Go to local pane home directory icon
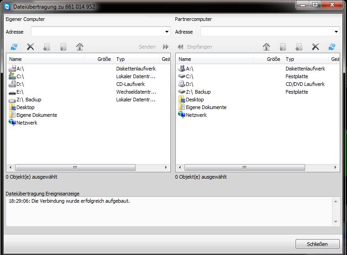 80,47
